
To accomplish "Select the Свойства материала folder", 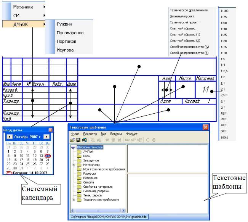I will [98, 187].
